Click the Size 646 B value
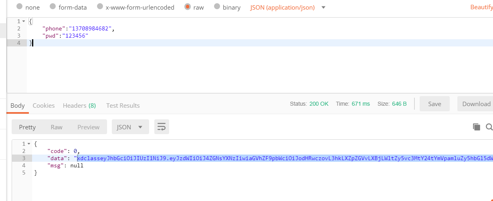493x201 pixels. (x=399, y=104)
